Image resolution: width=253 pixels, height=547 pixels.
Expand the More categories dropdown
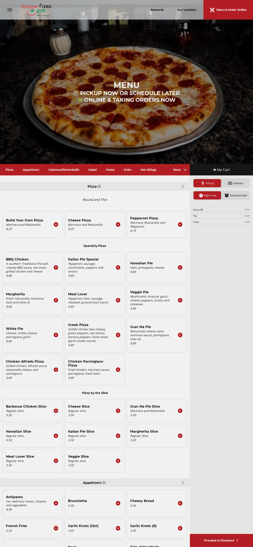coord(180,170)
